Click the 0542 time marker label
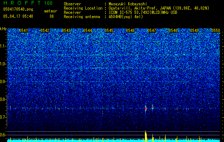Image resolution: width=224 pixels, height=142 pixels. click(45, 31)
